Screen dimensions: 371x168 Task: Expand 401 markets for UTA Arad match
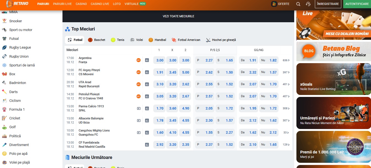pos(286,84)
